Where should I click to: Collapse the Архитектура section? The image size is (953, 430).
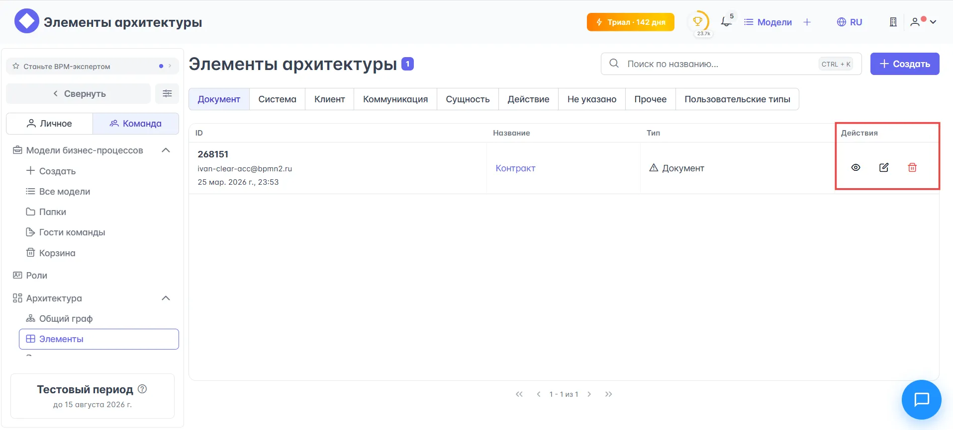tap(166, 298)
